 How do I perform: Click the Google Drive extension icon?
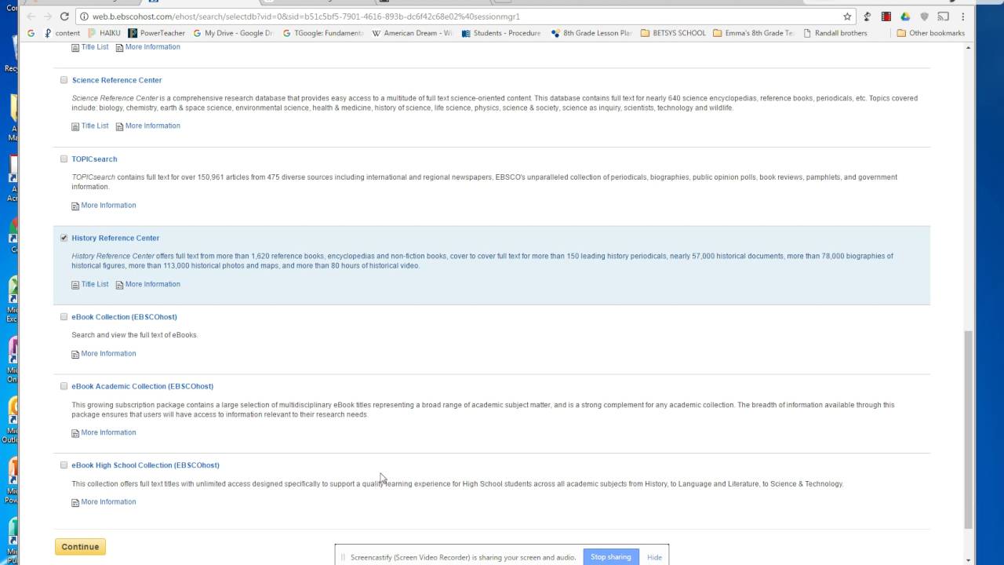[x=904, y=16]
